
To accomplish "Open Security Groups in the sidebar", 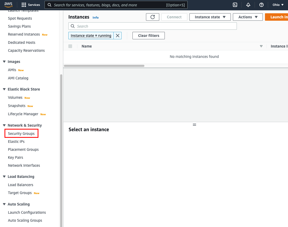I will click(x=21, y=134).
